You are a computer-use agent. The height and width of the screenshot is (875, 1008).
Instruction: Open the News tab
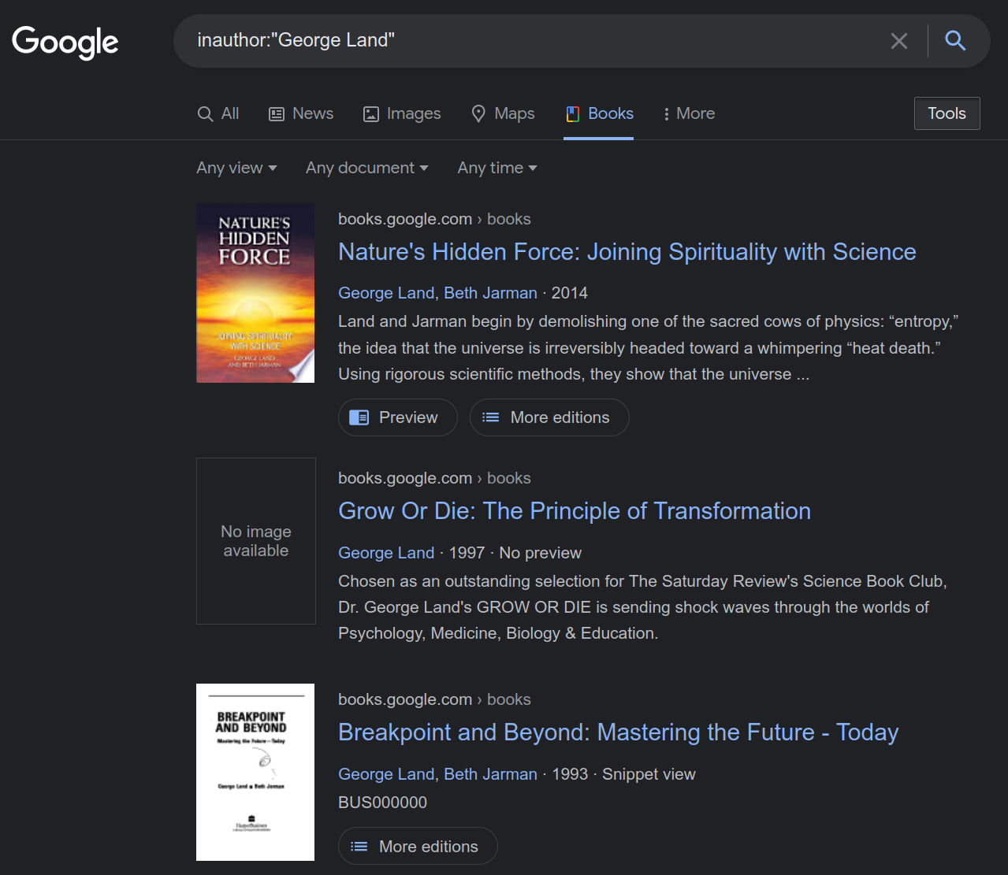point(301,113)
